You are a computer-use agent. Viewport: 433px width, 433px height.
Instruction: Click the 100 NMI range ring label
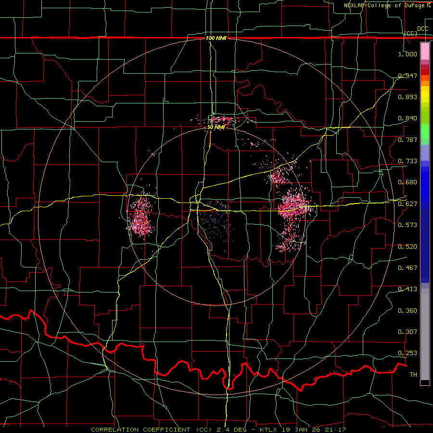pos(216,38)
